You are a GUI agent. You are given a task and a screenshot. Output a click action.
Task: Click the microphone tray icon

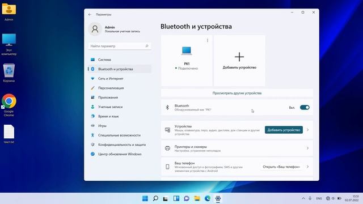[x=310, y=198]
